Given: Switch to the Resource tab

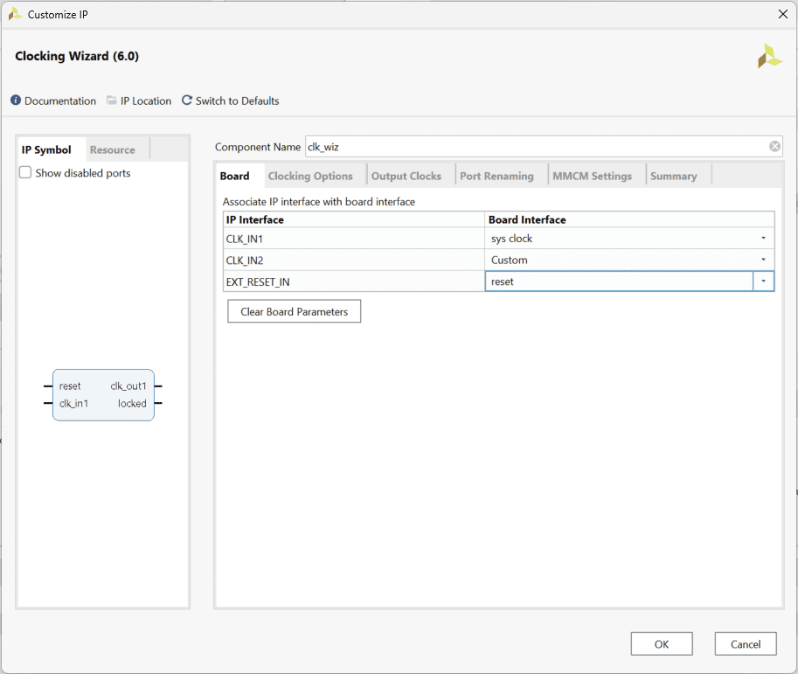Looking at the screenshot, I should click(x=113, y=149).
